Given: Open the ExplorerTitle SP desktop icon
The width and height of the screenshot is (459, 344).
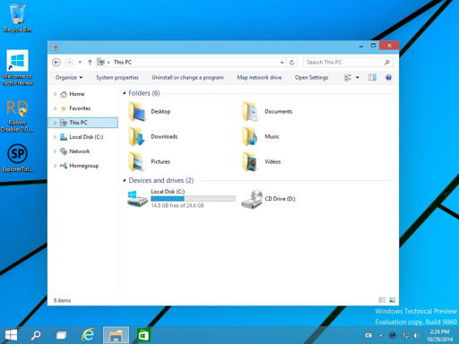Looking at the screenshot, I should pos(17,158).
